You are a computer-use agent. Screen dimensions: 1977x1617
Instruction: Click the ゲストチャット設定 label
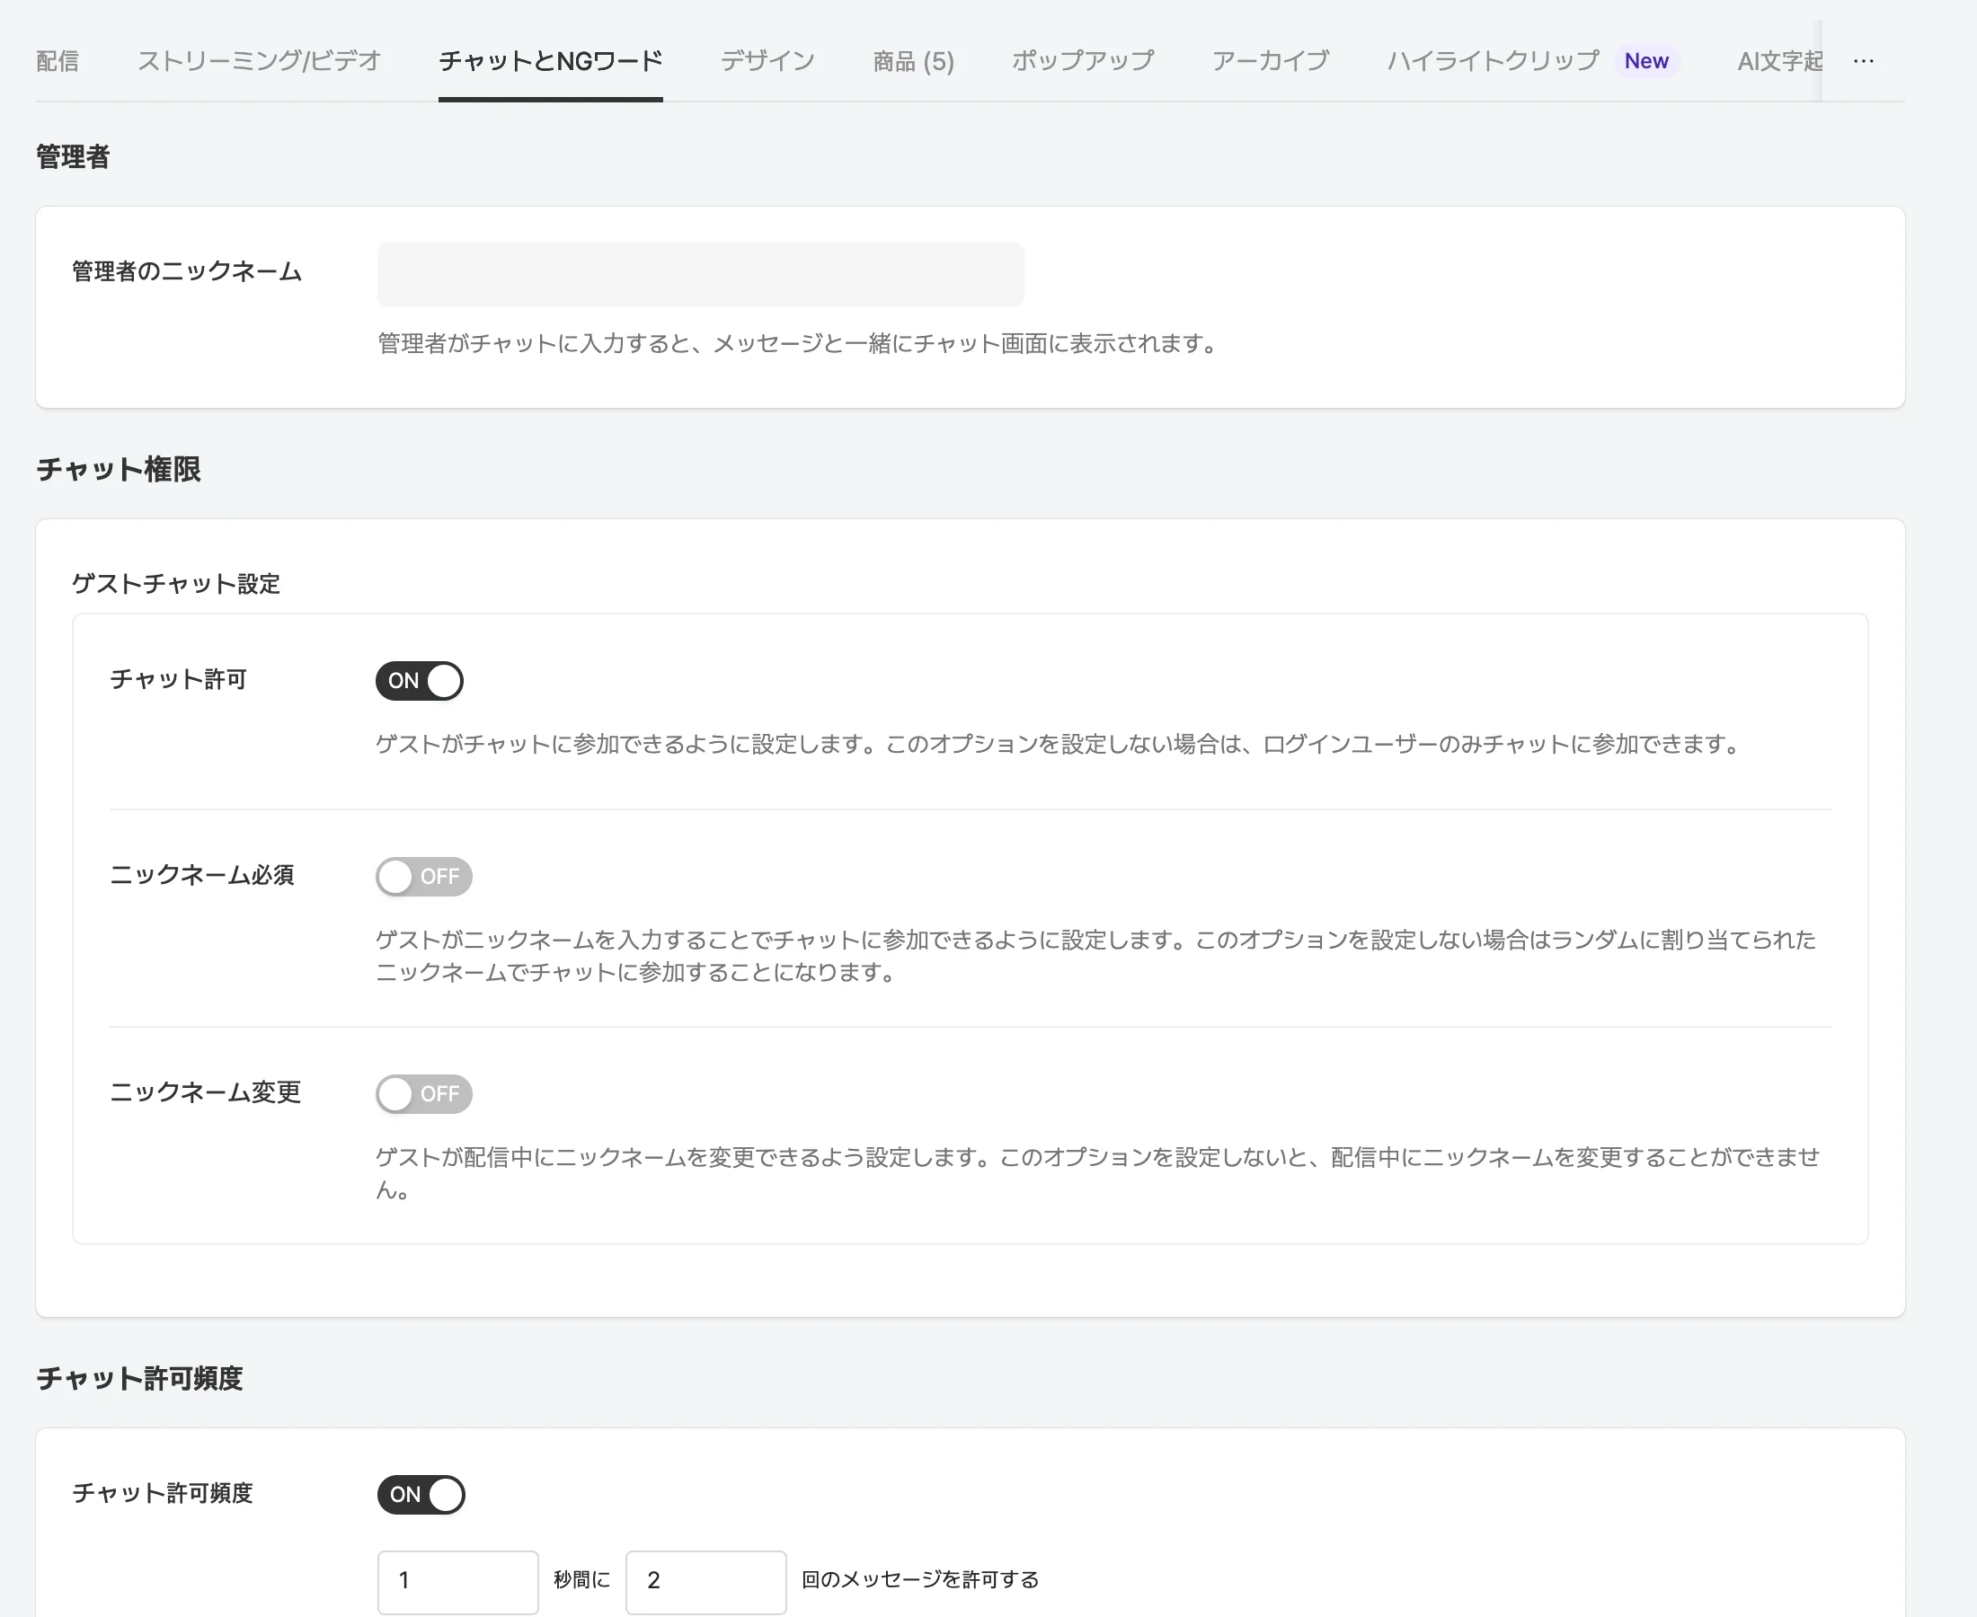pos(176,584)
